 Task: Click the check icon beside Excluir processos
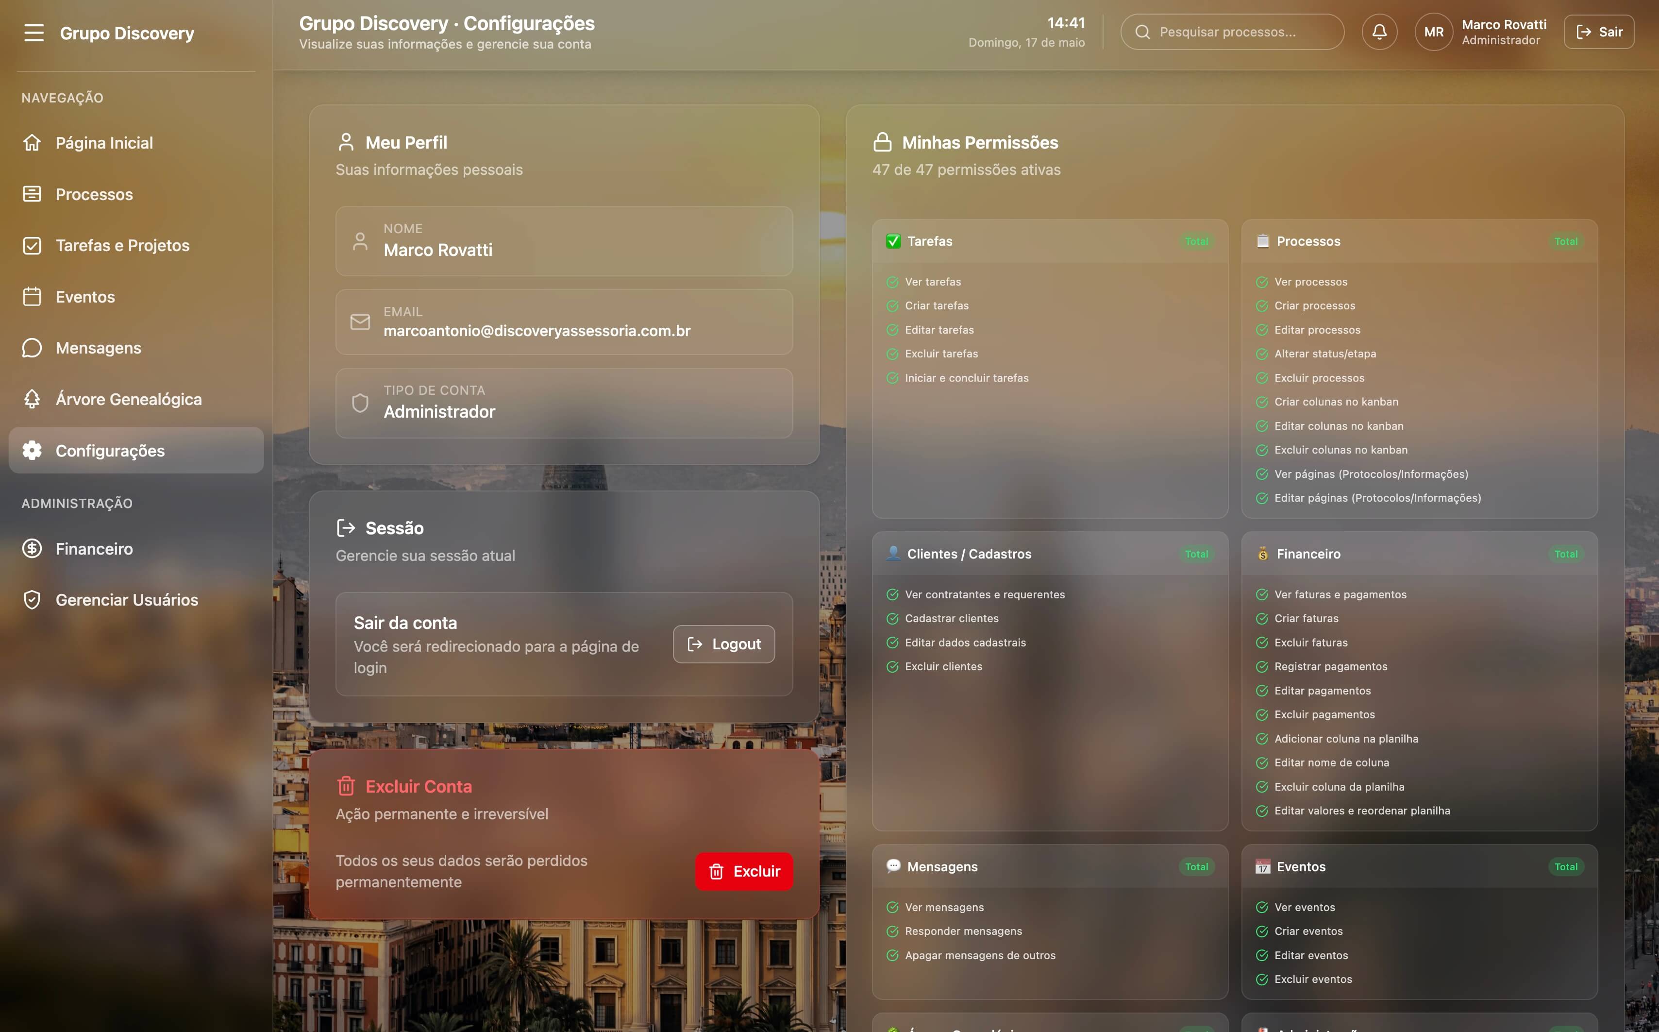(x=1262, y=378)
